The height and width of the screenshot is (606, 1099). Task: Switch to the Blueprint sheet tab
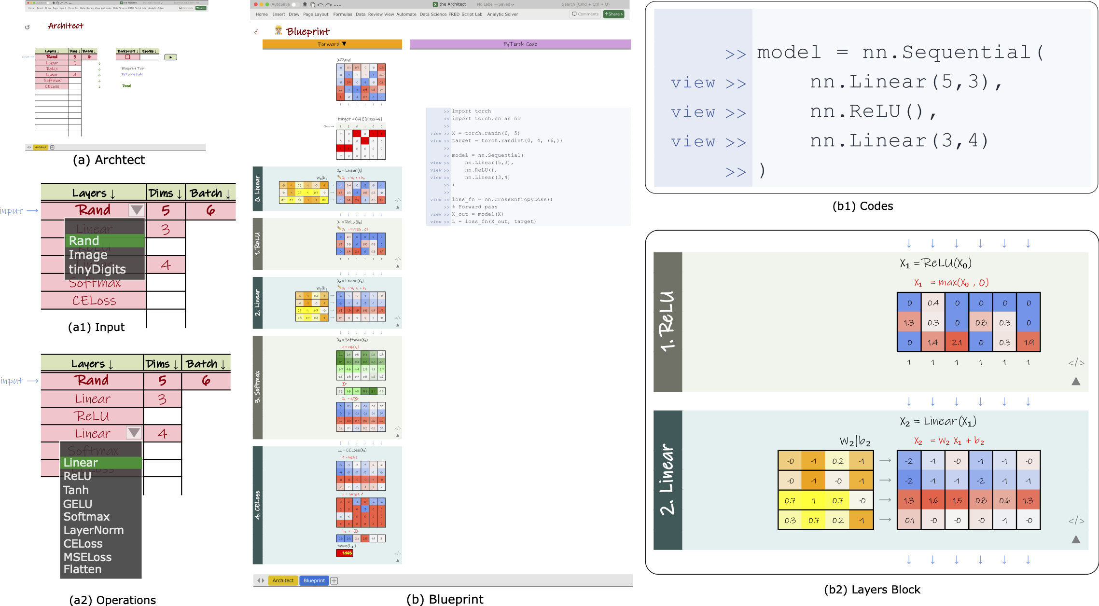(314, 580)
